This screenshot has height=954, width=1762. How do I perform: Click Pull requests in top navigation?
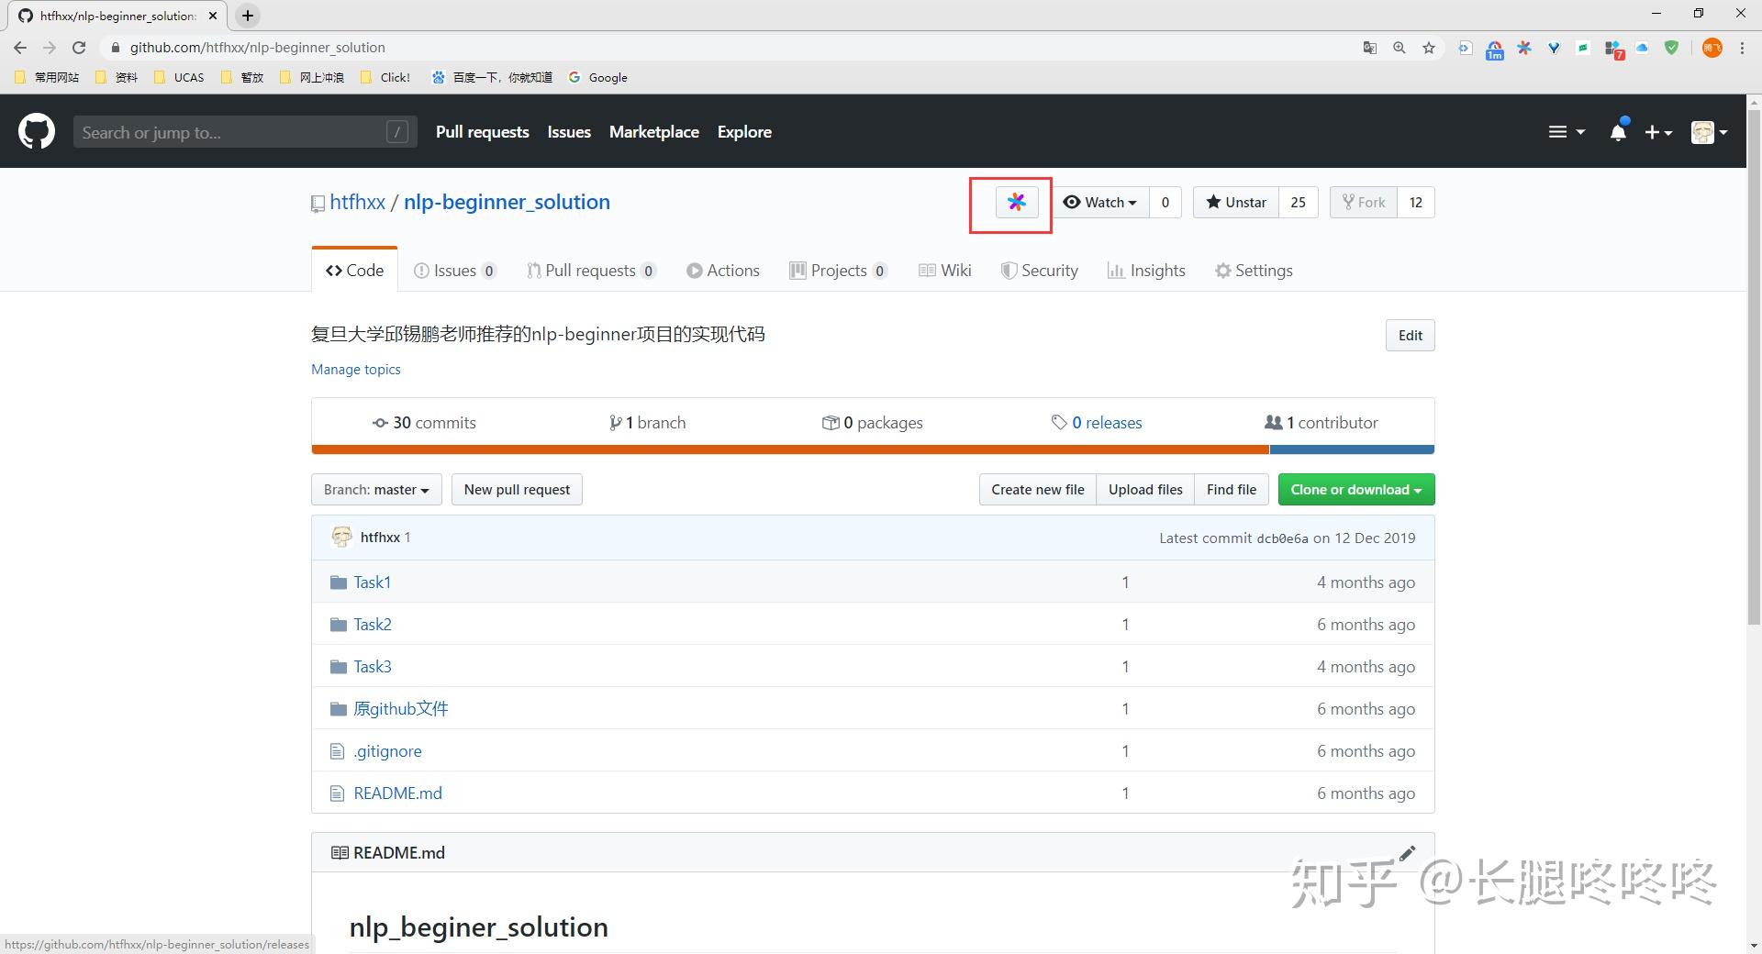(482, 132)
